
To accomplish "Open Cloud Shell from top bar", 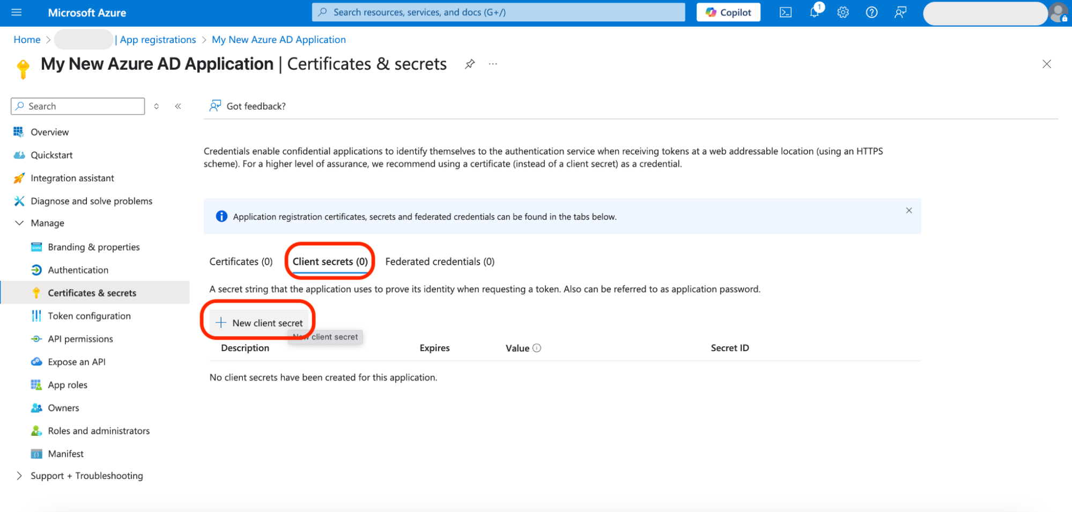I will (786, 12).
